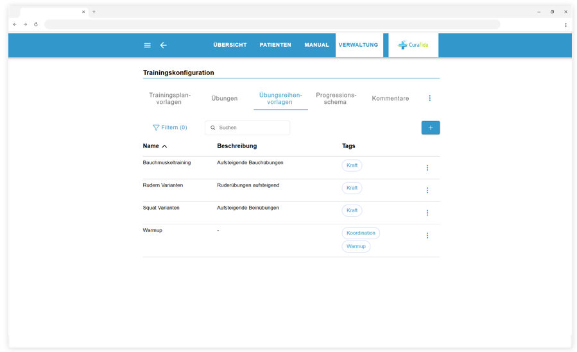Image resolution: width=577 pixels, height=352 pixels.
Task: Click Kraft tag in Squat Varianten row
Action: coord(352,210)
